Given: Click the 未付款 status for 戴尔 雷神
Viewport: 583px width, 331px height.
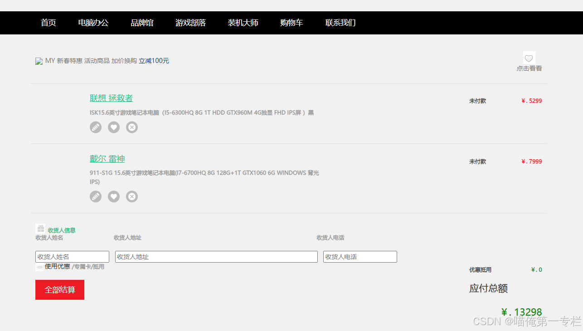Looking at the screenshot, I should pos(477,162).
